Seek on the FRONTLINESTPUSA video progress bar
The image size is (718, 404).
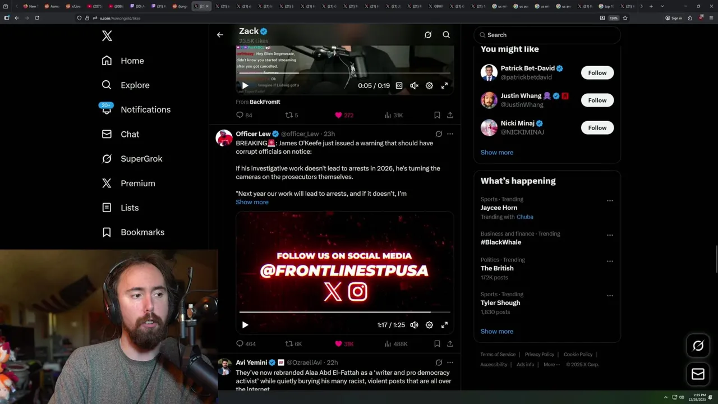point(345,312)
